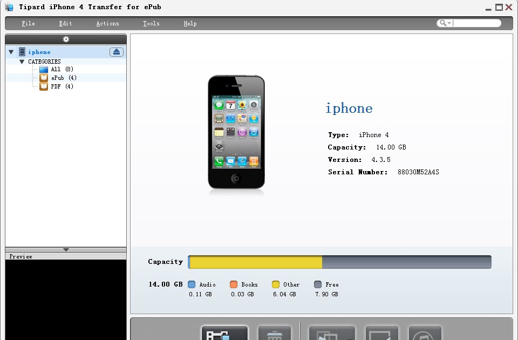Screen dimensions: 518x340
Task: Click the app icon in title bar
Action: tap(9, 7)
